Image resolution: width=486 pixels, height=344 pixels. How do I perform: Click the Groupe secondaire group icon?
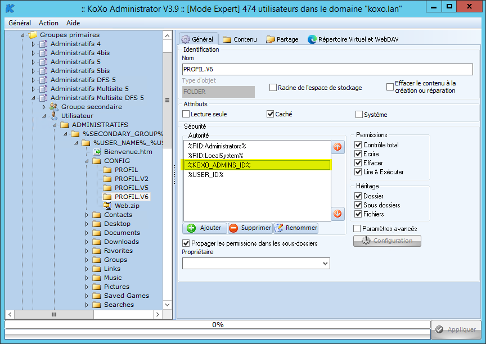[54, 107]
